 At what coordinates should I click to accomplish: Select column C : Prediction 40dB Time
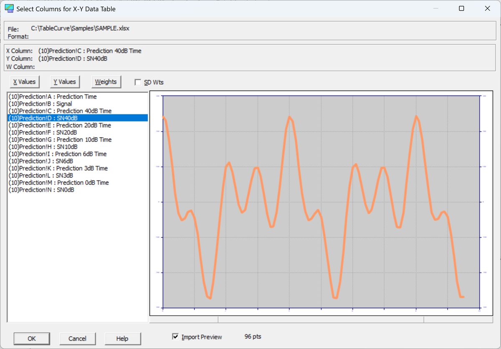coord(78,111)
